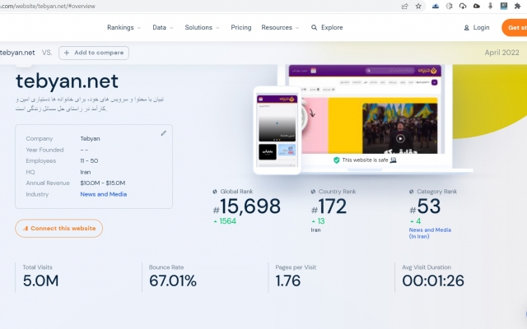Screen dimensions: 527x329
Task: Open the News and Media industry link
Action: [x=104, y=194]
